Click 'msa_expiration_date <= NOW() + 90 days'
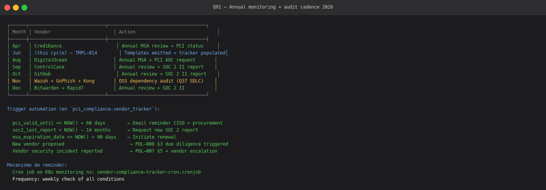546x190 pixels. (64, 137)
